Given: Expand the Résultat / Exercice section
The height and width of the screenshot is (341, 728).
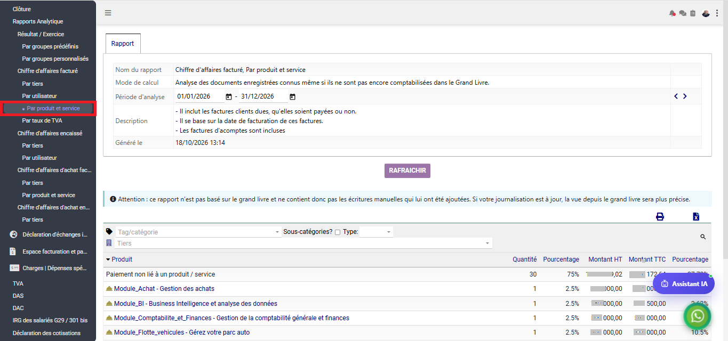Looking at the screenshot, I should click(x=41, y=34).
